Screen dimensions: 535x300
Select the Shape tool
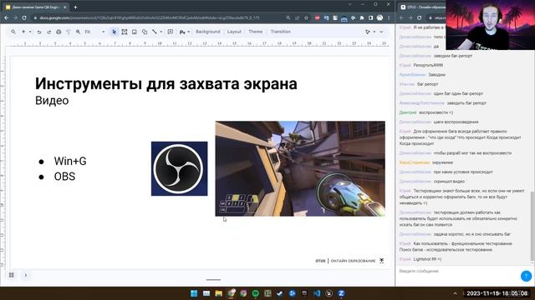click(145, 32)
